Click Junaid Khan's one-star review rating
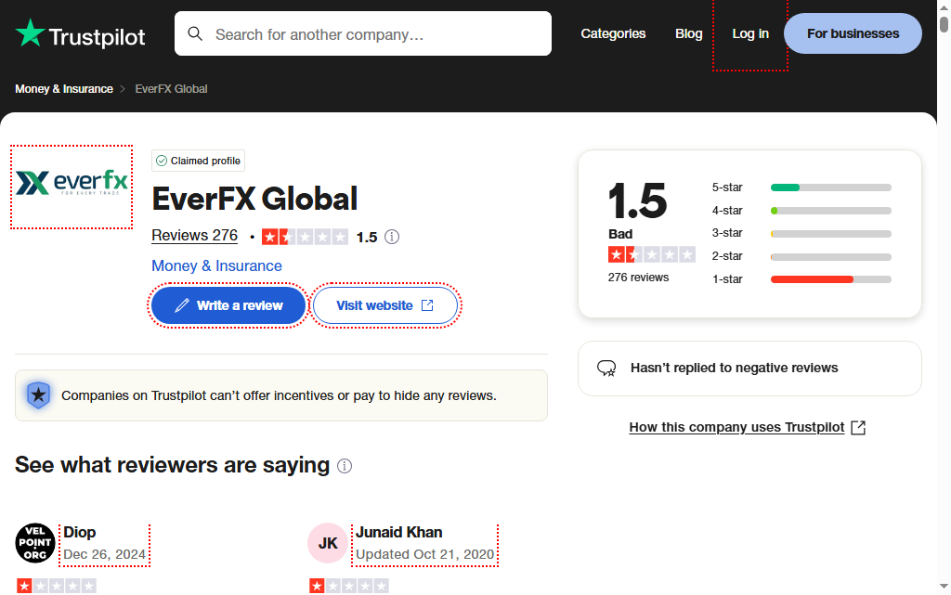The height and width of the screenshot is (595, 951). [349, 586]
